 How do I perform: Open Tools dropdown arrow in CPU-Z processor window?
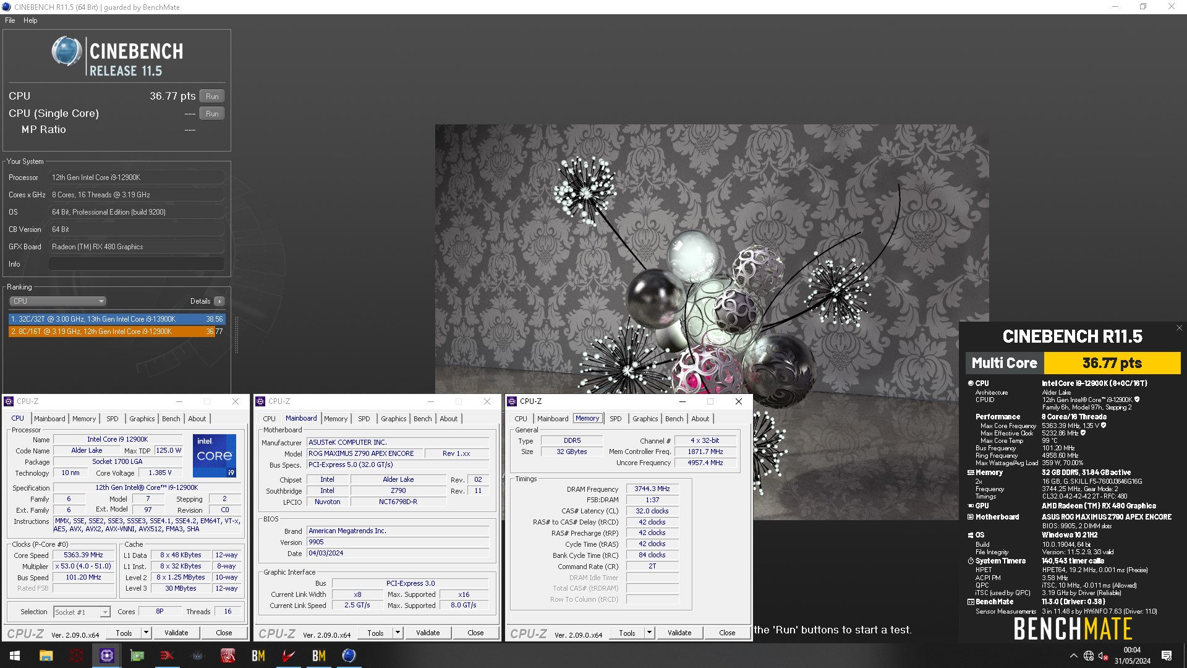tap(147, 633)
